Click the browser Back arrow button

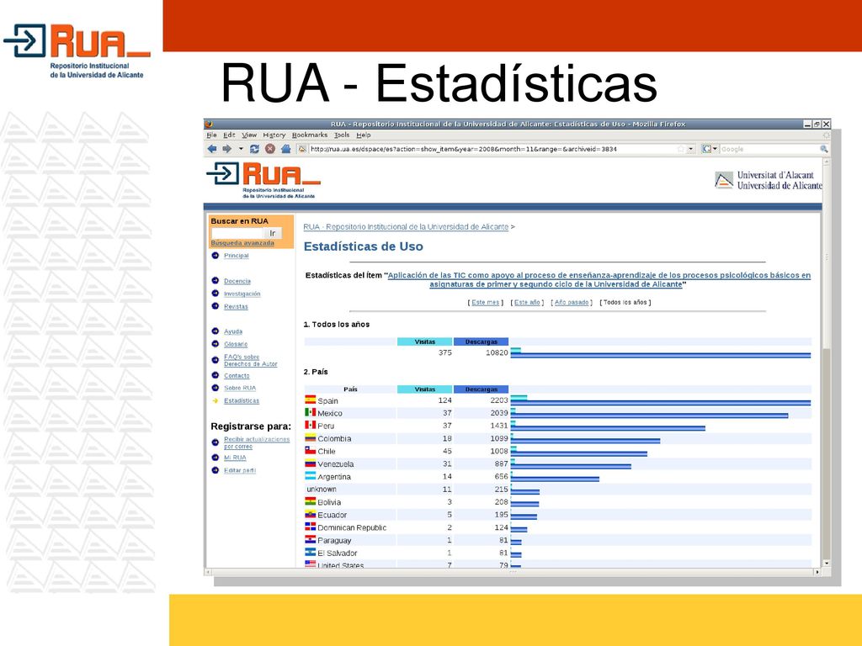212,149
